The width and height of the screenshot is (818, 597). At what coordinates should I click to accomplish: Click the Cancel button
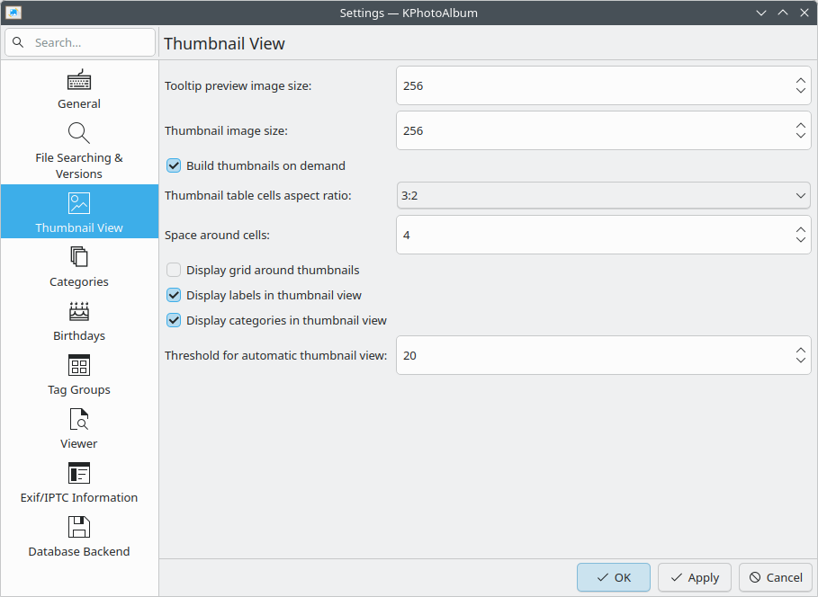776,577
